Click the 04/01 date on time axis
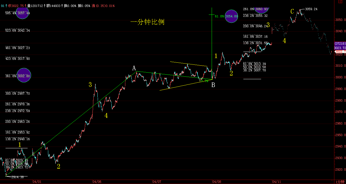This screenshot has width=346, height=184. 37,182
